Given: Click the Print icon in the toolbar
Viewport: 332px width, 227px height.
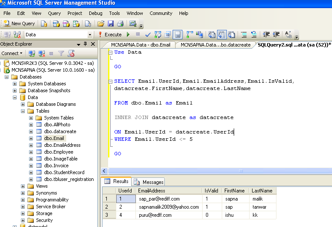Looking at the screenshot, I should (x=120, y=23).
